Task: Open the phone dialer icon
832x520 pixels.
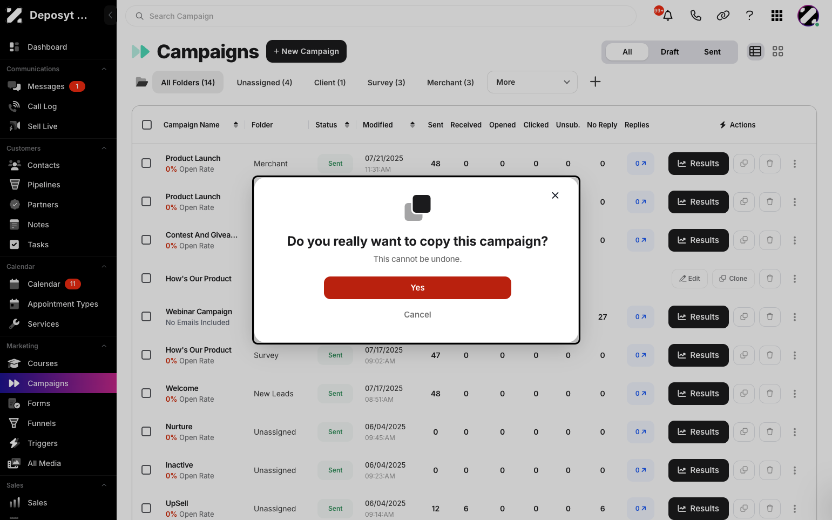Action: tap(695, 16)
